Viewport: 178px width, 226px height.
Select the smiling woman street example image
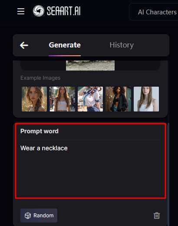pos(63,99)
